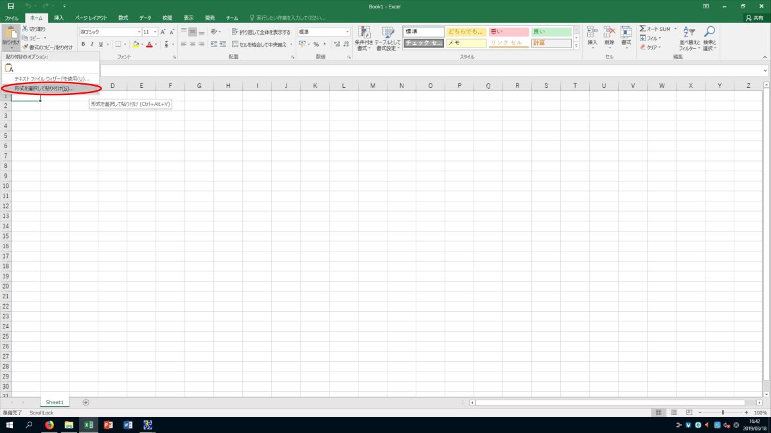
Task: Click the Delete cells (削除) icon
Action: 609,37
